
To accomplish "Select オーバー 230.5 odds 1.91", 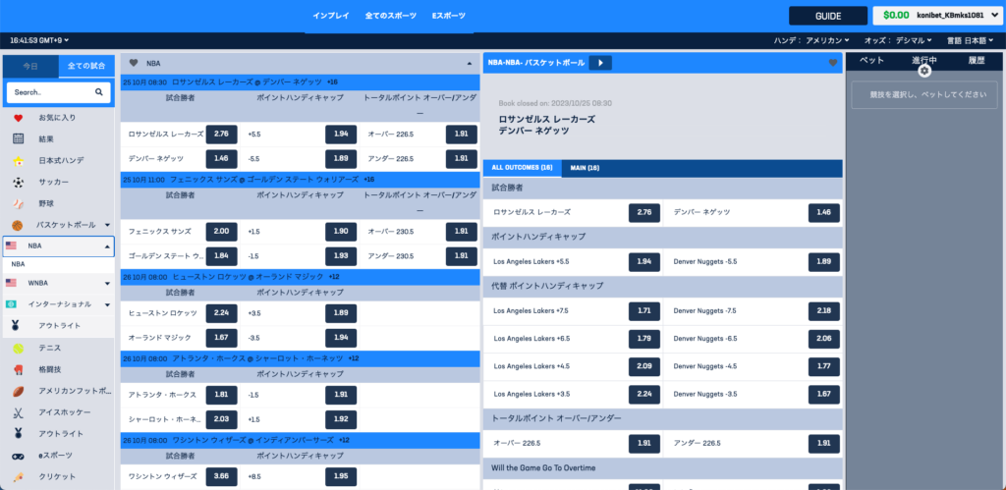I will (462, 232).
